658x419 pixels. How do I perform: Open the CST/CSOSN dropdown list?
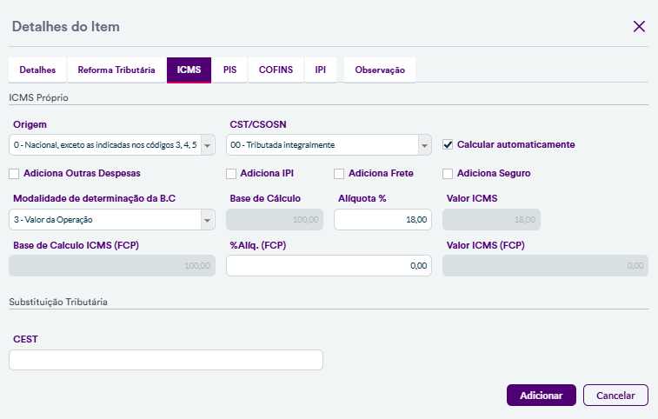coord(424,144)
